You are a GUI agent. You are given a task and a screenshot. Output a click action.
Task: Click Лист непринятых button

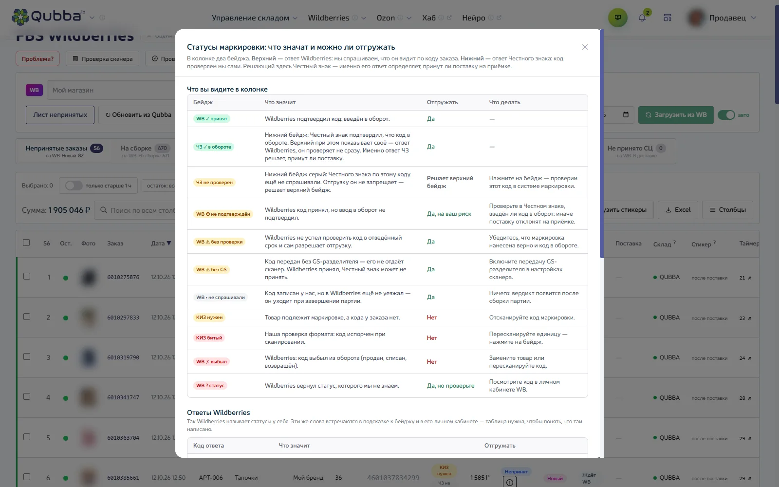point(60,115)
